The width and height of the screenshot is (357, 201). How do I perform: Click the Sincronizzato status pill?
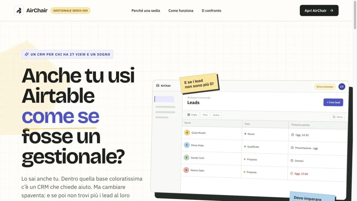[325, 87]
